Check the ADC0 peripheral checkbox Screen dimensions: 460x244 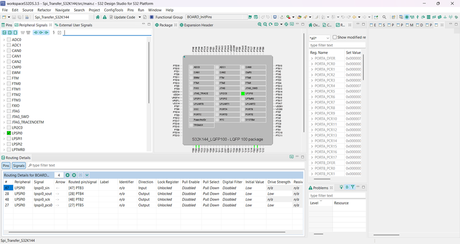click(9, 40)
